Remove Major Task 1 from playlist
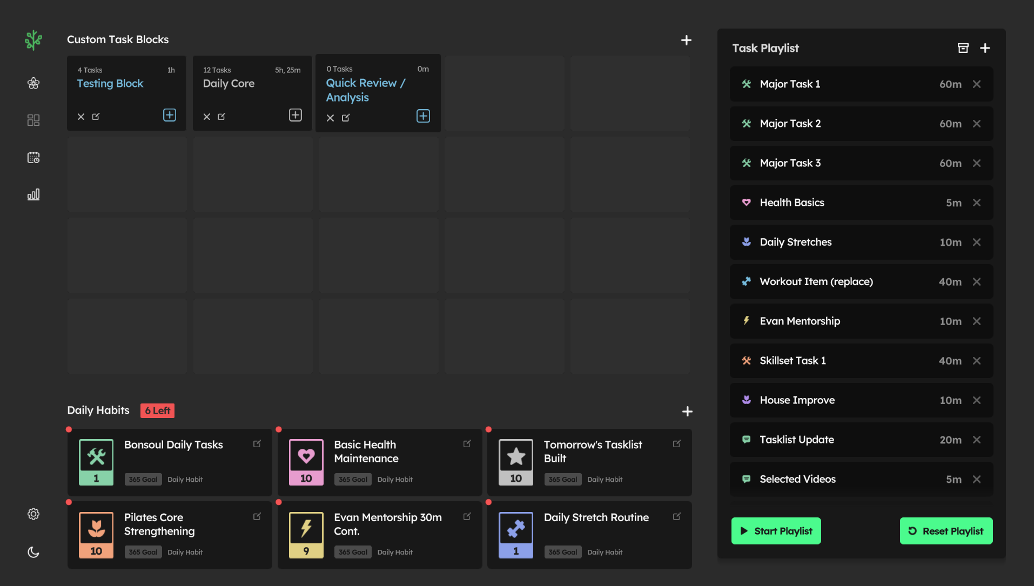 (977, 84)
